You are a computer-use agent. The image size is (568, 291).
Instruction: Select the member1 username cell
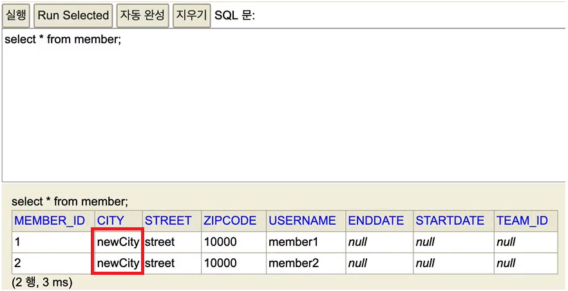306,242
